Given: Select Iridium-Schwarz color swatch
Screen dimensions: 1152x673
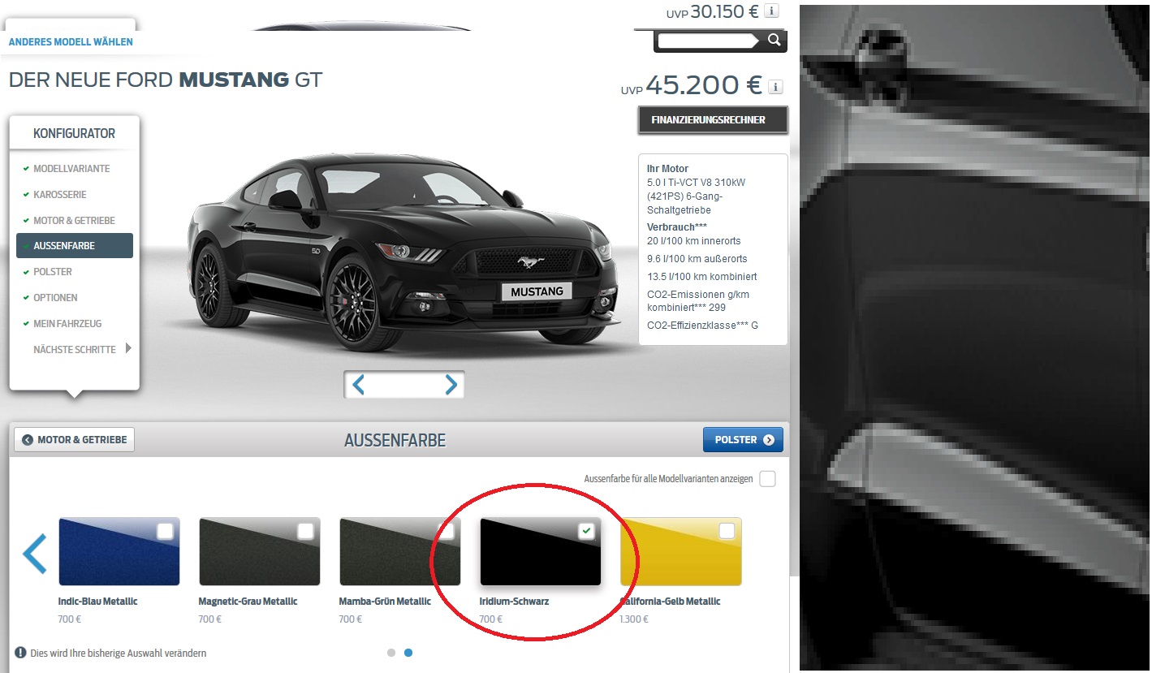Looking at the screenshot, I should coord(541,552).
